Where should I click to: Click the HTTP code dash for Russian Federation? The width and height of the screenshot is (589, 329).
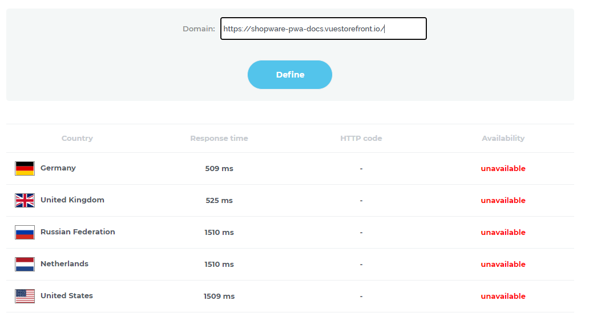click(361, 232)
